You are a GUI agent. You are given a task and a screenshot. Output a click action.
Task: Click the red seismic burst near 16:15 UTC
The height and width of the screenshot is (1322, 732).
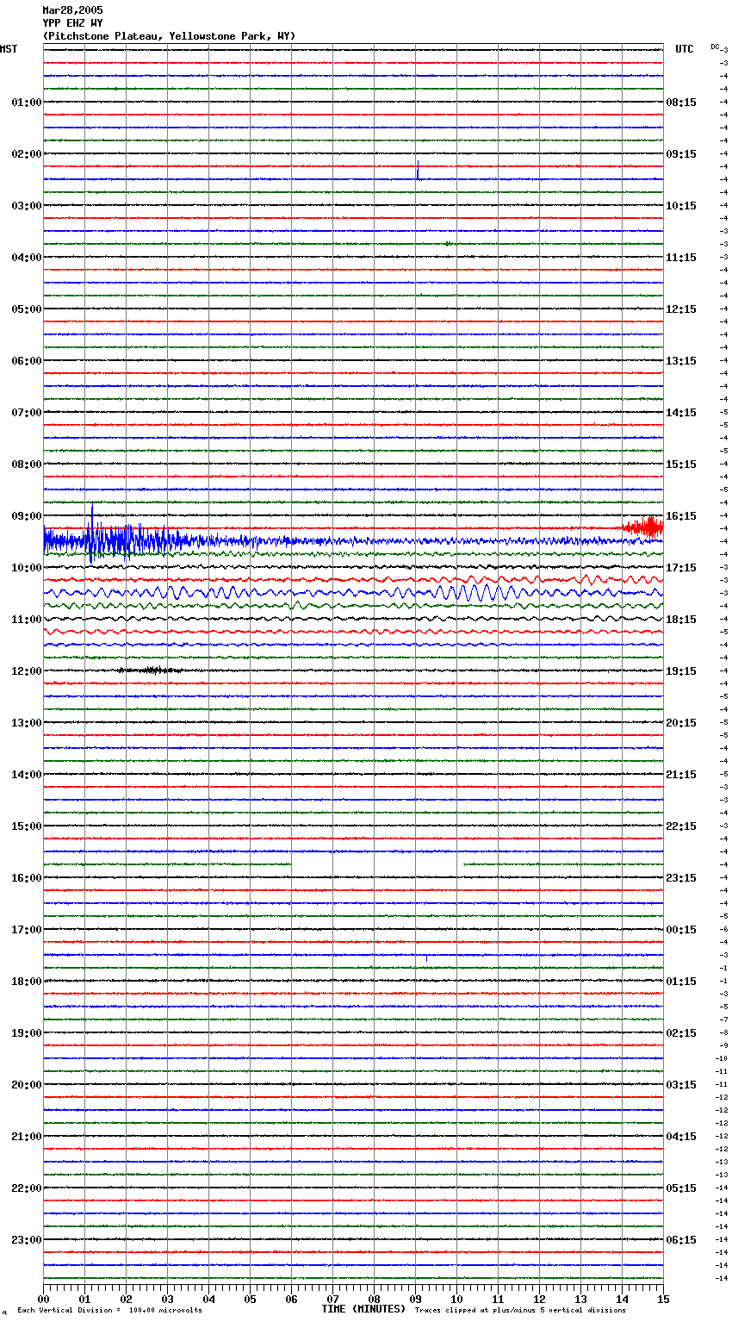coord(643,527)
